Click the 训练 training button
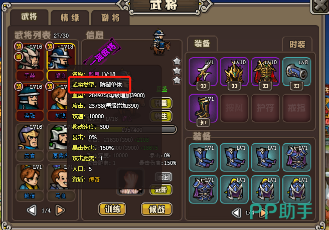Image resolution: width=329 pixels, height=230 pixels. click(x=112, y=209)
